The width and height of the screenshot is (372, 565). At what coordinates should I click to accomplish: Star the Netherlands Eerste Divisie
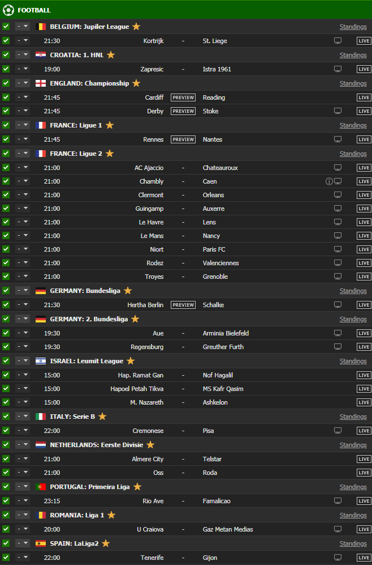(x=150, y=445)
